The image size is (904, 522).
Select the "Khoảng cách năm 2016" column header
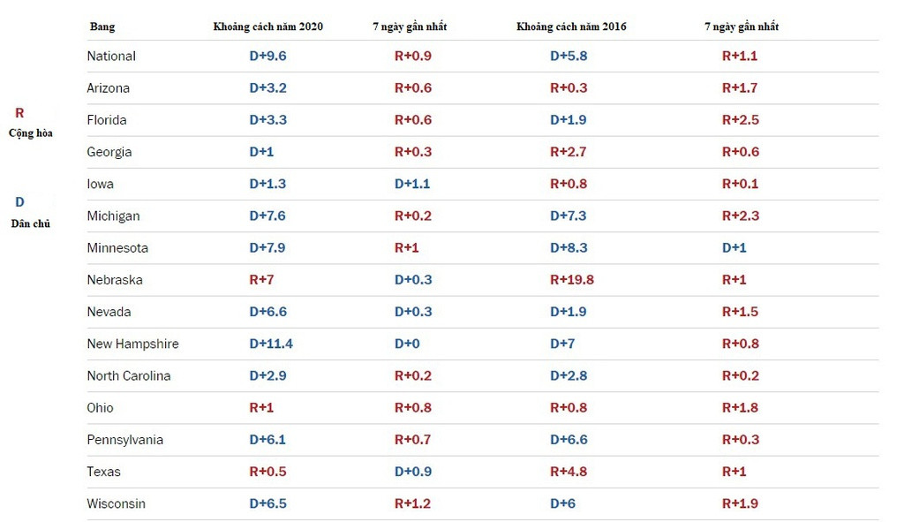coord(571,26)
